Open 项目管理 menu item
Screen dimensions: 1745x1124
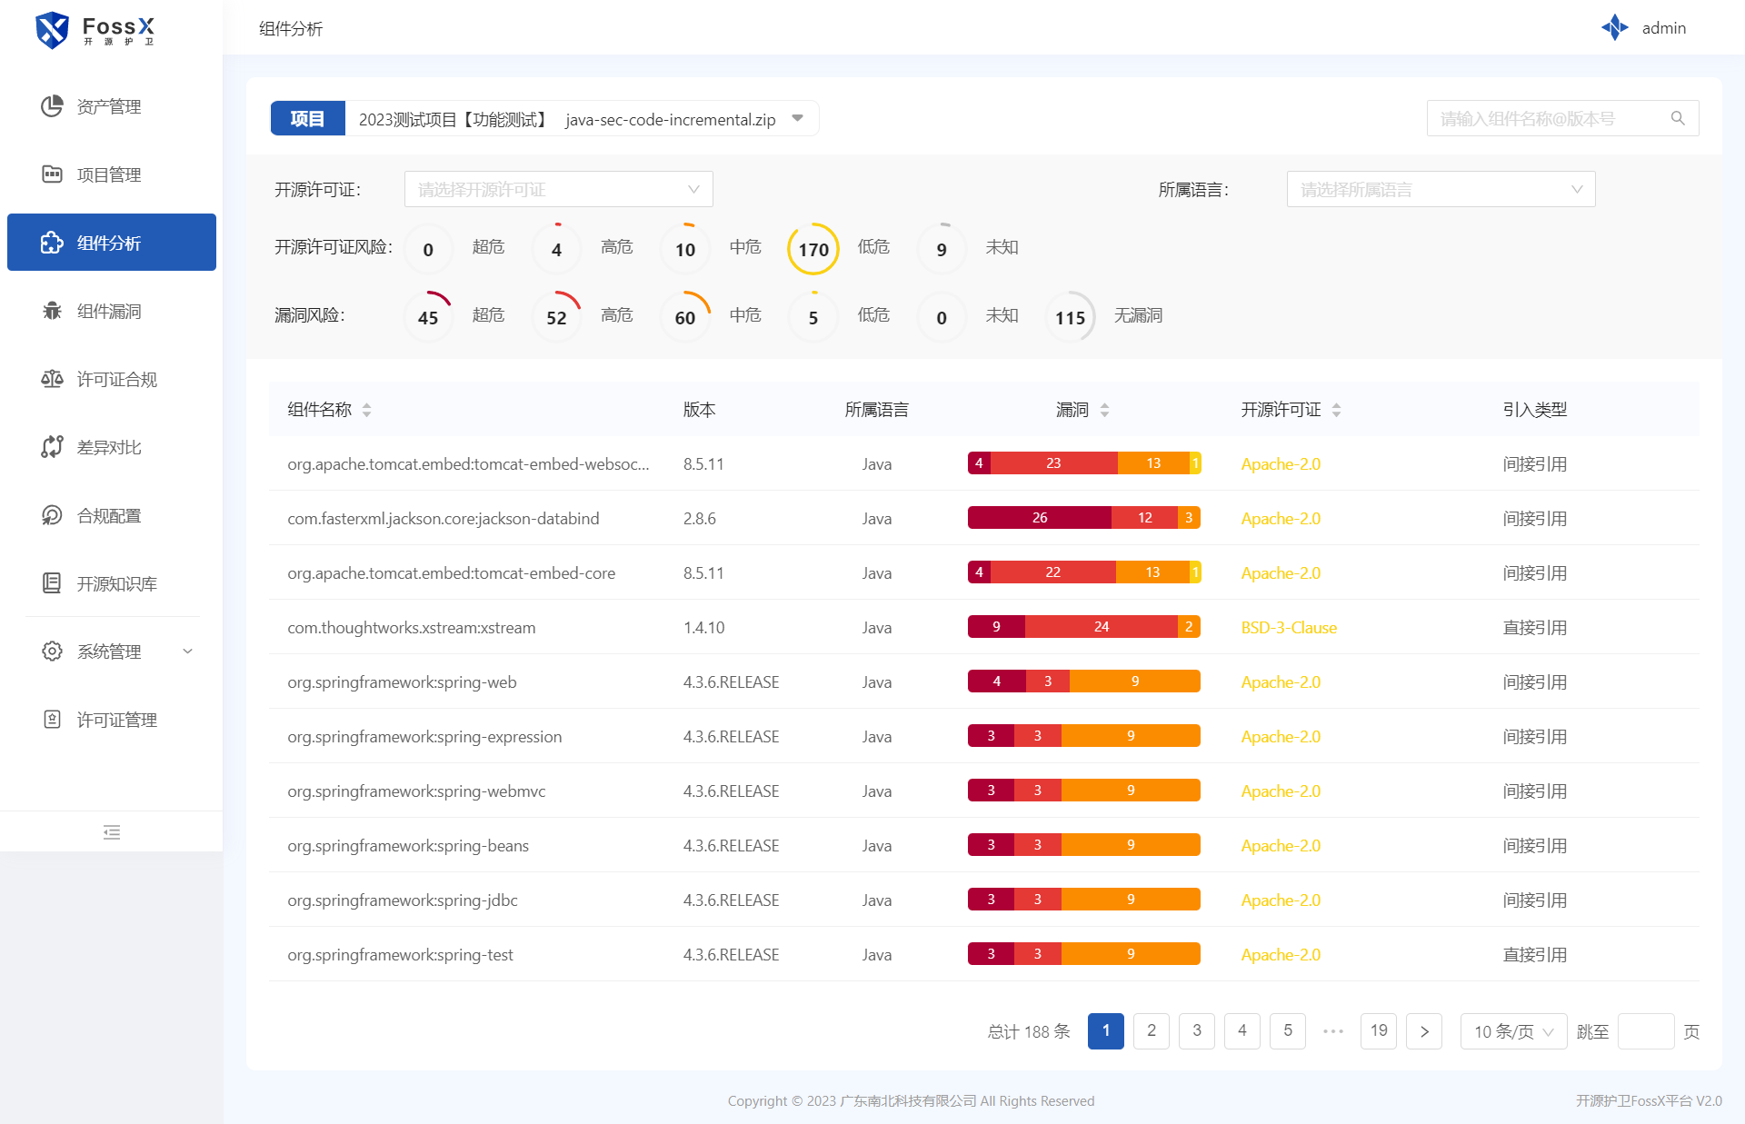point(112,174)
